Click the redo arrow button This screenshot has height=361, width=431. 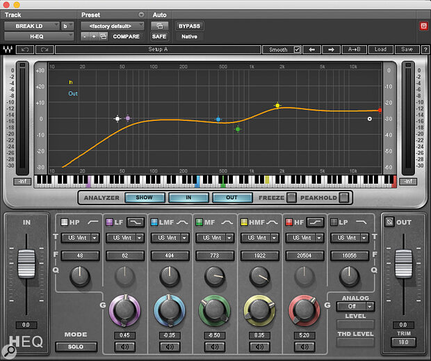[x=44, y=50]
